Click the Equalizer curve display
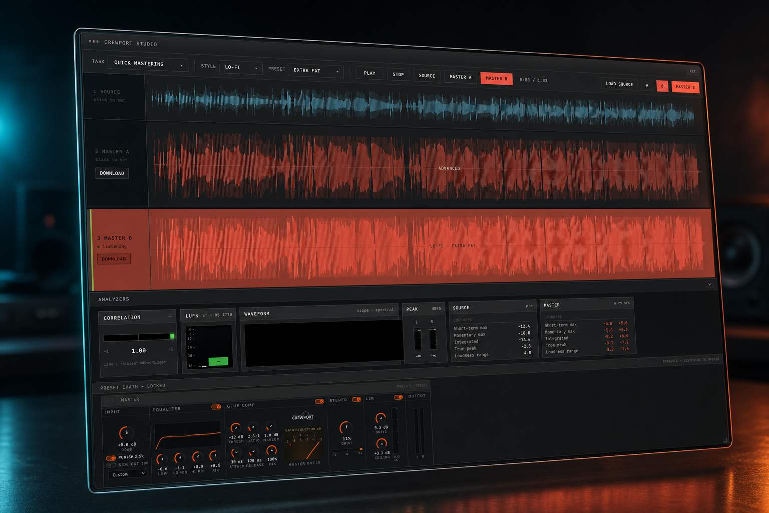769x513 pixels. tap(188, 435)
